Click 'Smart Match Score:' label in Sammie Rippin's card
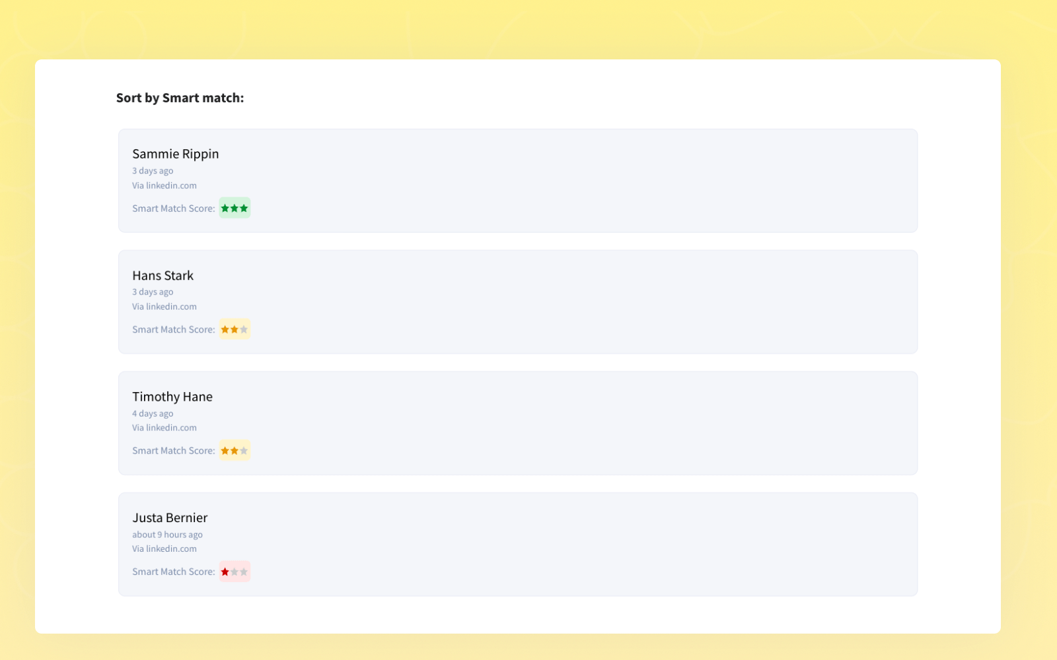This screenshot has width=1057, height=660. pos(173,209)
